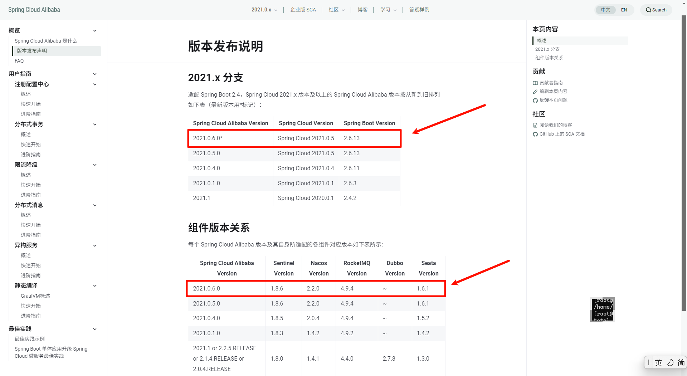This screenshot has height=376, width=687.
Task: Open GraalVM概述 in the sidebar
Action: (x=35, y=296)
